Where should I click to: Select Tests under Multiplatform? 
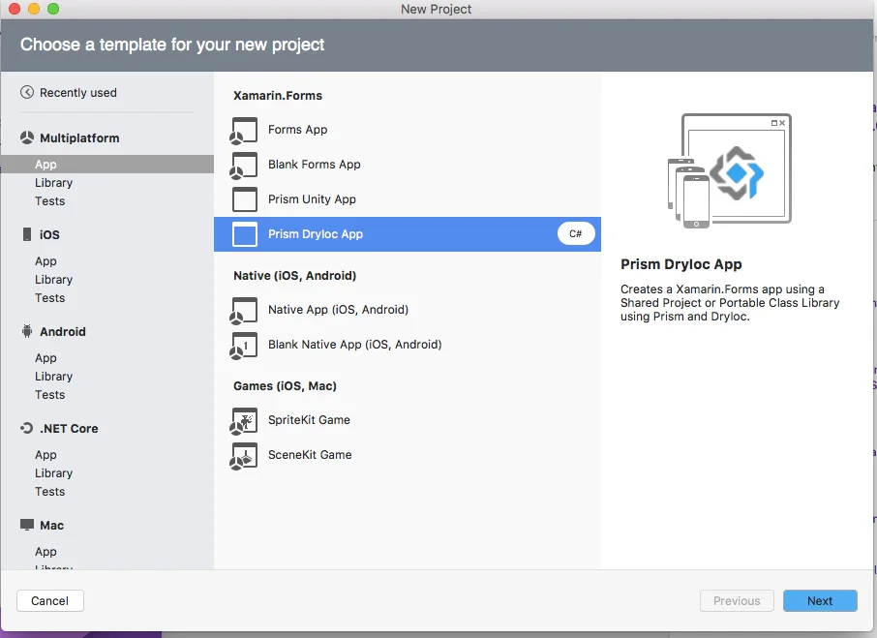coord(49,201)
